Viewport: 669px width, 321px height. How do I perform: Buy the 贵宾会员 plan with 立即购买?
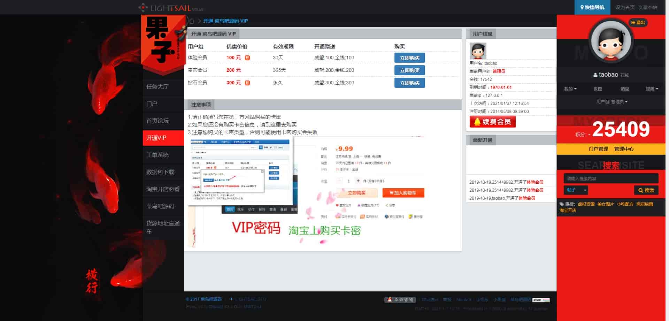[409, 70]
